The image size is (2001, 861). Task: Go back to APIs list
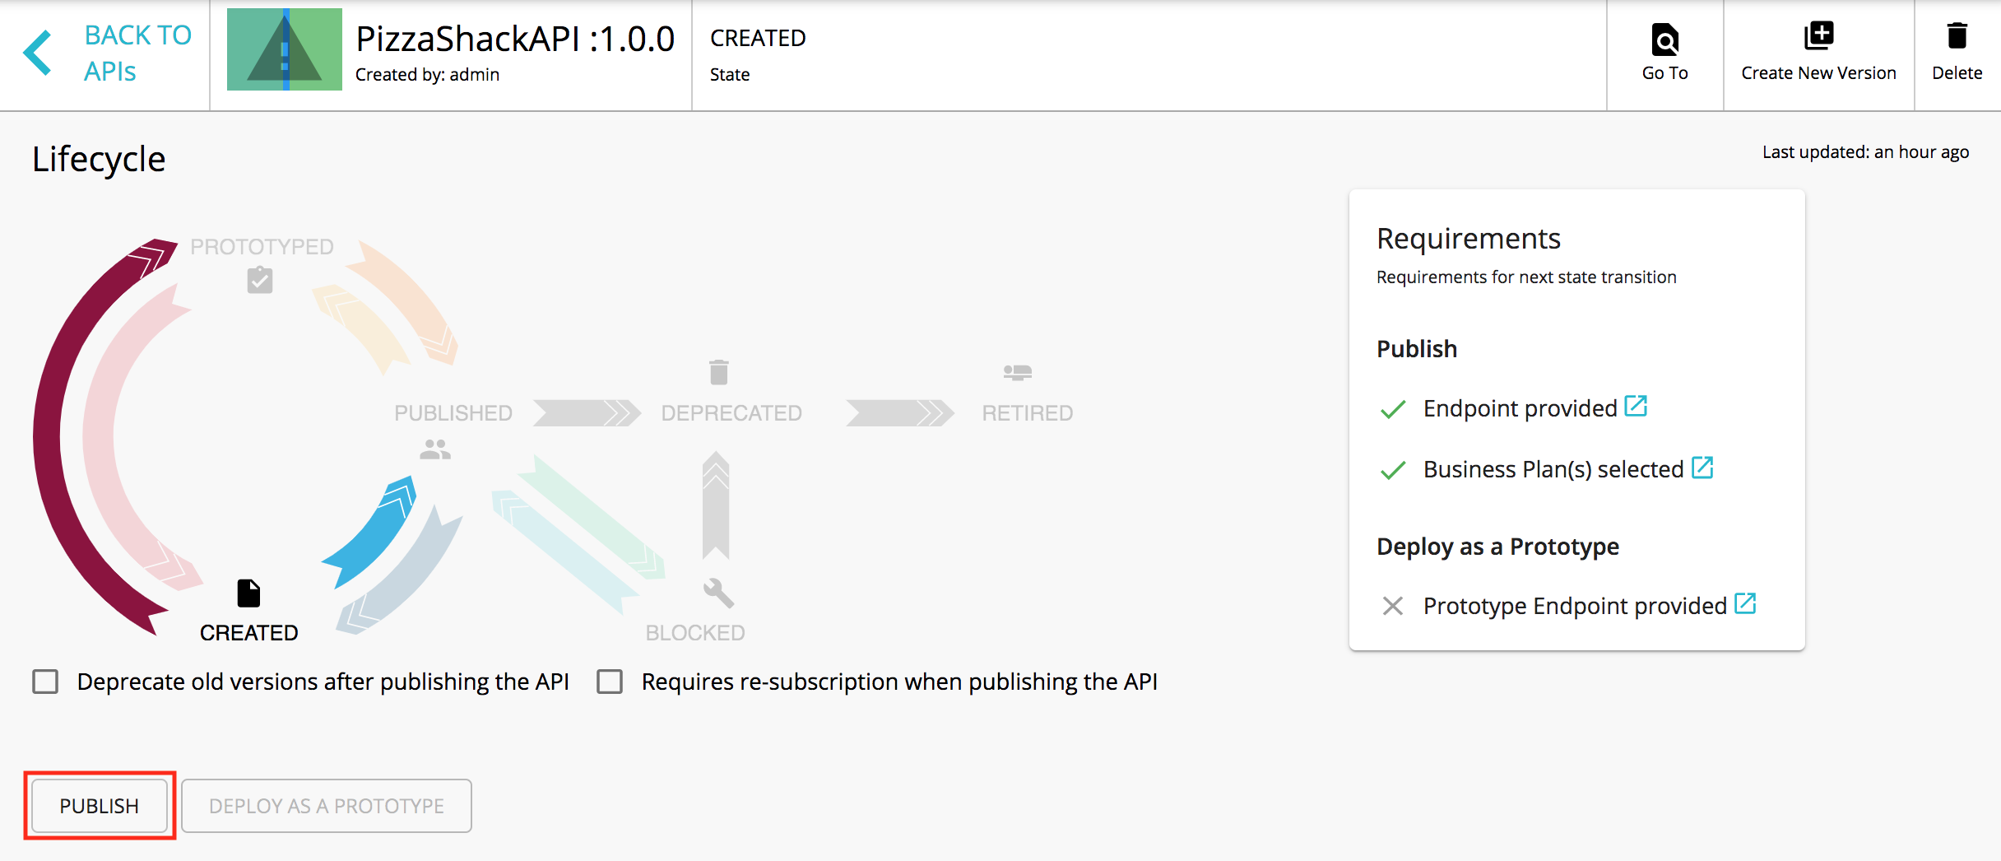(137, 52)
